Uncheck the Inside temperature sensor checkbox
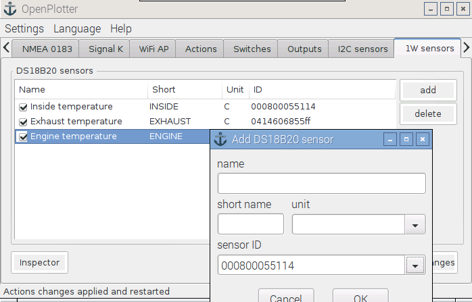The height and width of the screenshot is (302, 472). 23,107
